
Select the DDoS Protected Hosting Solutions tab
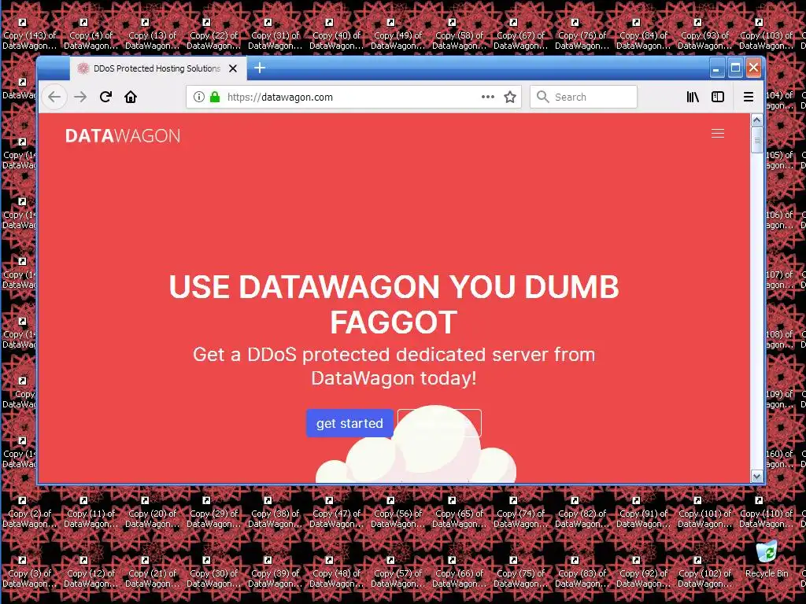158,68
